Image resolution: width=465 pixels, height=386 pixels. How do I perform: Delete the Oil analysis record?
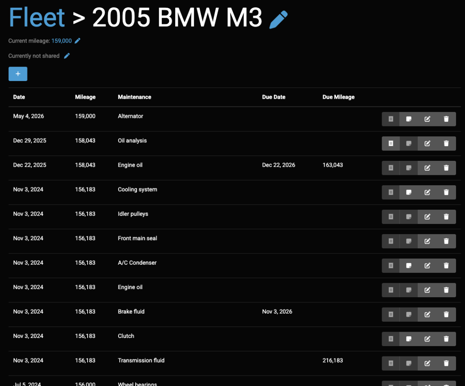[446, 143]
